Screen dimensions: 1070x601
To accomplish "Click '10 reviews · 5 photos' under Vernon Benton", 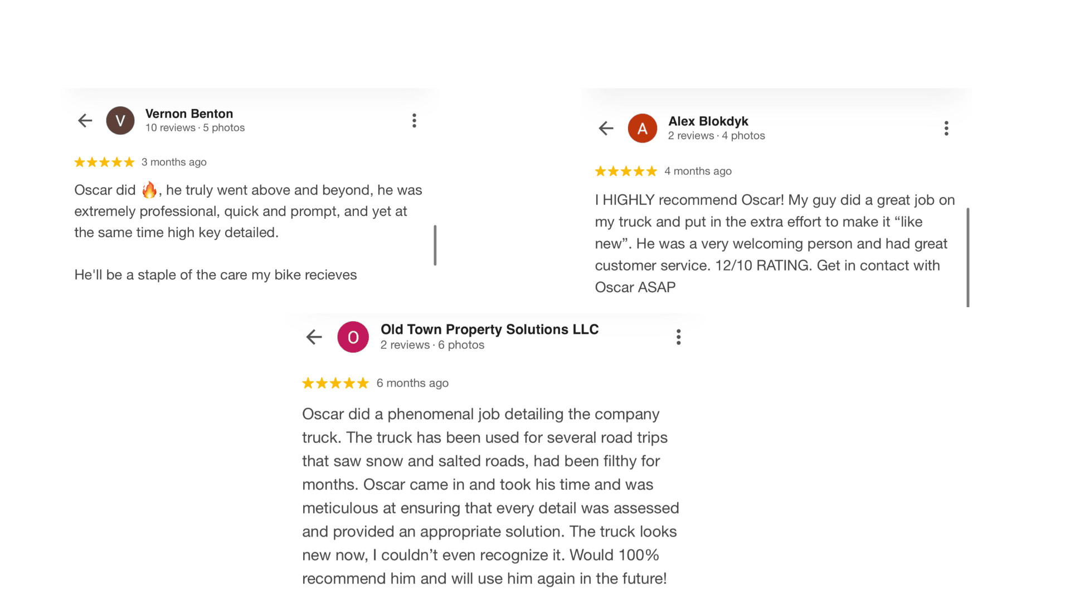I will coord(195,128).
